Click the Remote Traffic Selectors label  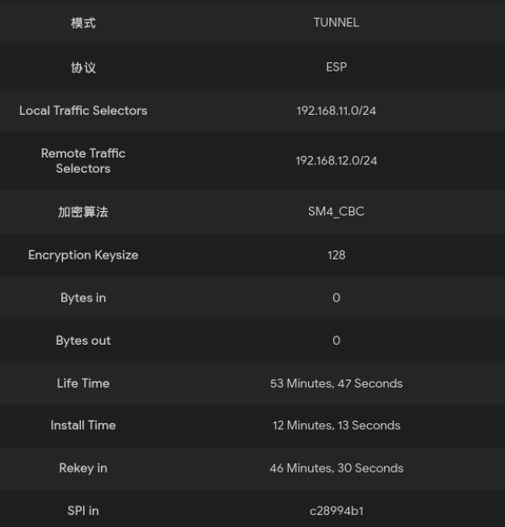tap(83, 161)
